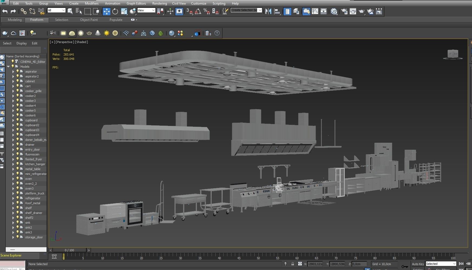Toggle Spinner Snap in the toolbar

(215, 11)
